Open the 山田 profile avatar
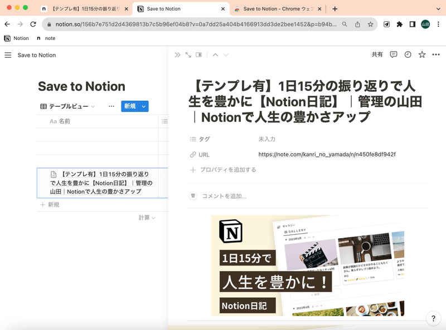Image resolution: width=446 pixels, height=330 pixels. (x=425, y=24)
